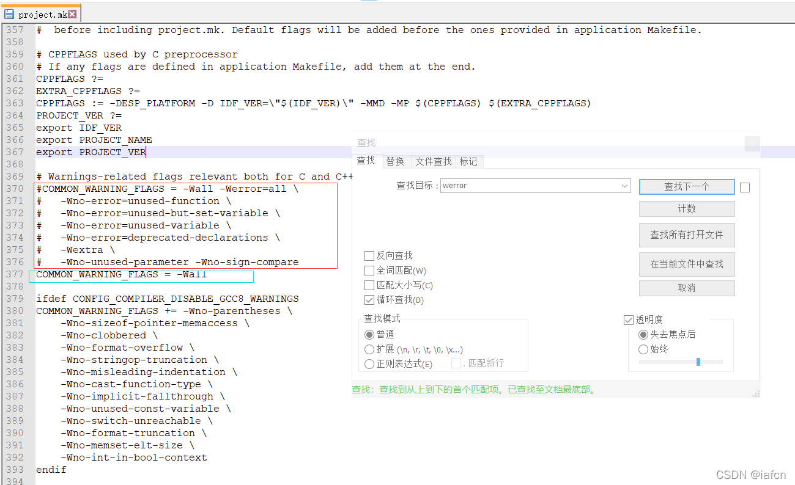This screenshot has height=485, width=795.
Task: Click the Find dialog resize grip
Action: tap(756, 394)
